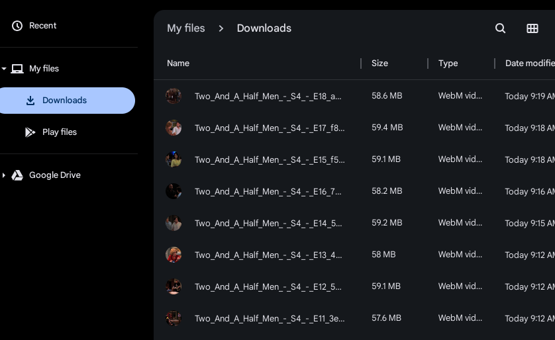Screen dimensions: 555x340
Task: Open Play files in sidebar
Action: click(x=60, y=132)
